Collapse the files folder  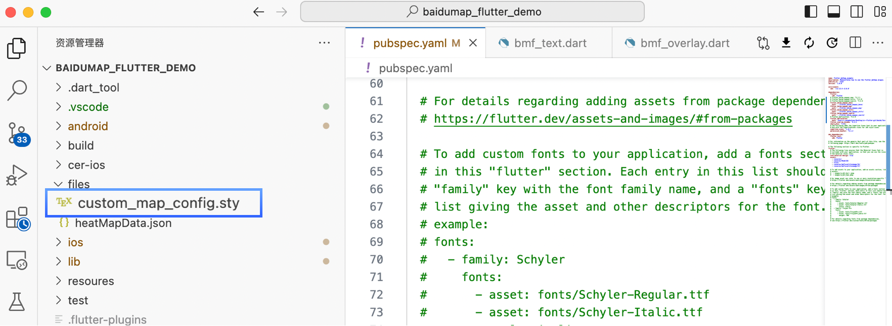[78, 184]
